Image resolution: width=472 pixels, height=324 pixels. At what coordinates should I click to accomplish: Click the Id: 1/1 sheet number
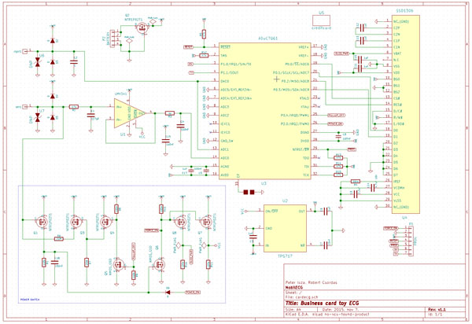pos(435,315)
